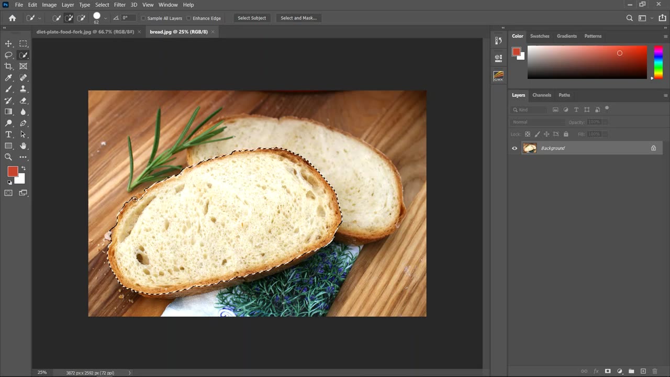Click the hue spectrum slider
670x377 pixels.
click(x=658, y=62)
